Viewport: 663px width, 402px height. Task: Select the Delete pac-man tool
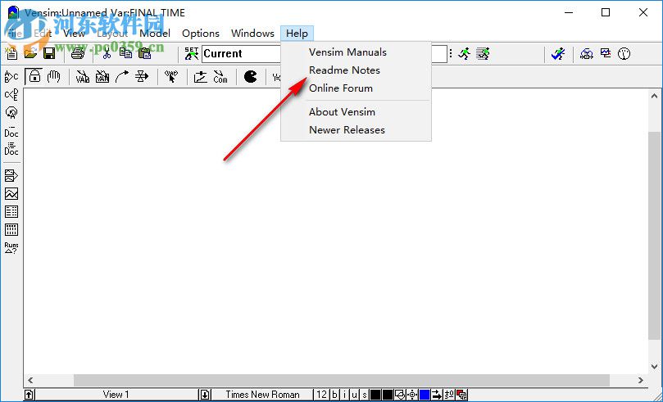point(250,76)
